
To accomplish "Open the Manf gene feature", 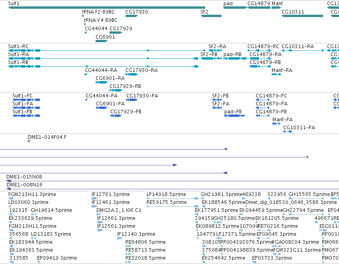I will click(276, 8).
